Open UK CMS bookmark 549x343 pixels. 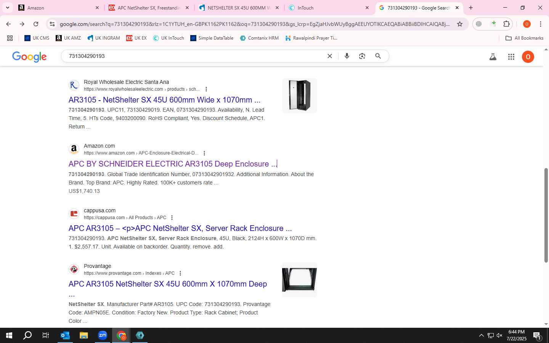pyautogui.click(x=37, y=38)
